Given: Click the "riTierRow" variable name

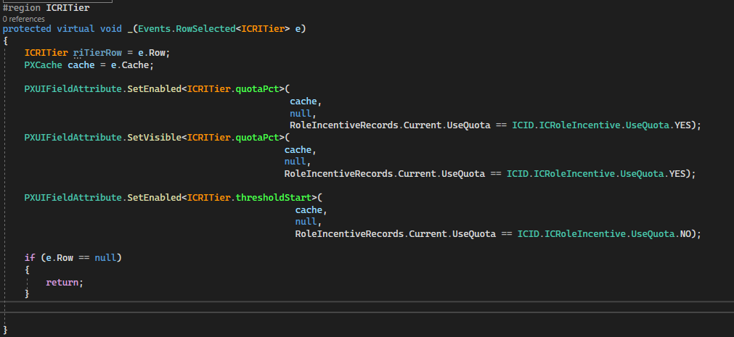Looking at the screenshot, I should pos(97,53).
